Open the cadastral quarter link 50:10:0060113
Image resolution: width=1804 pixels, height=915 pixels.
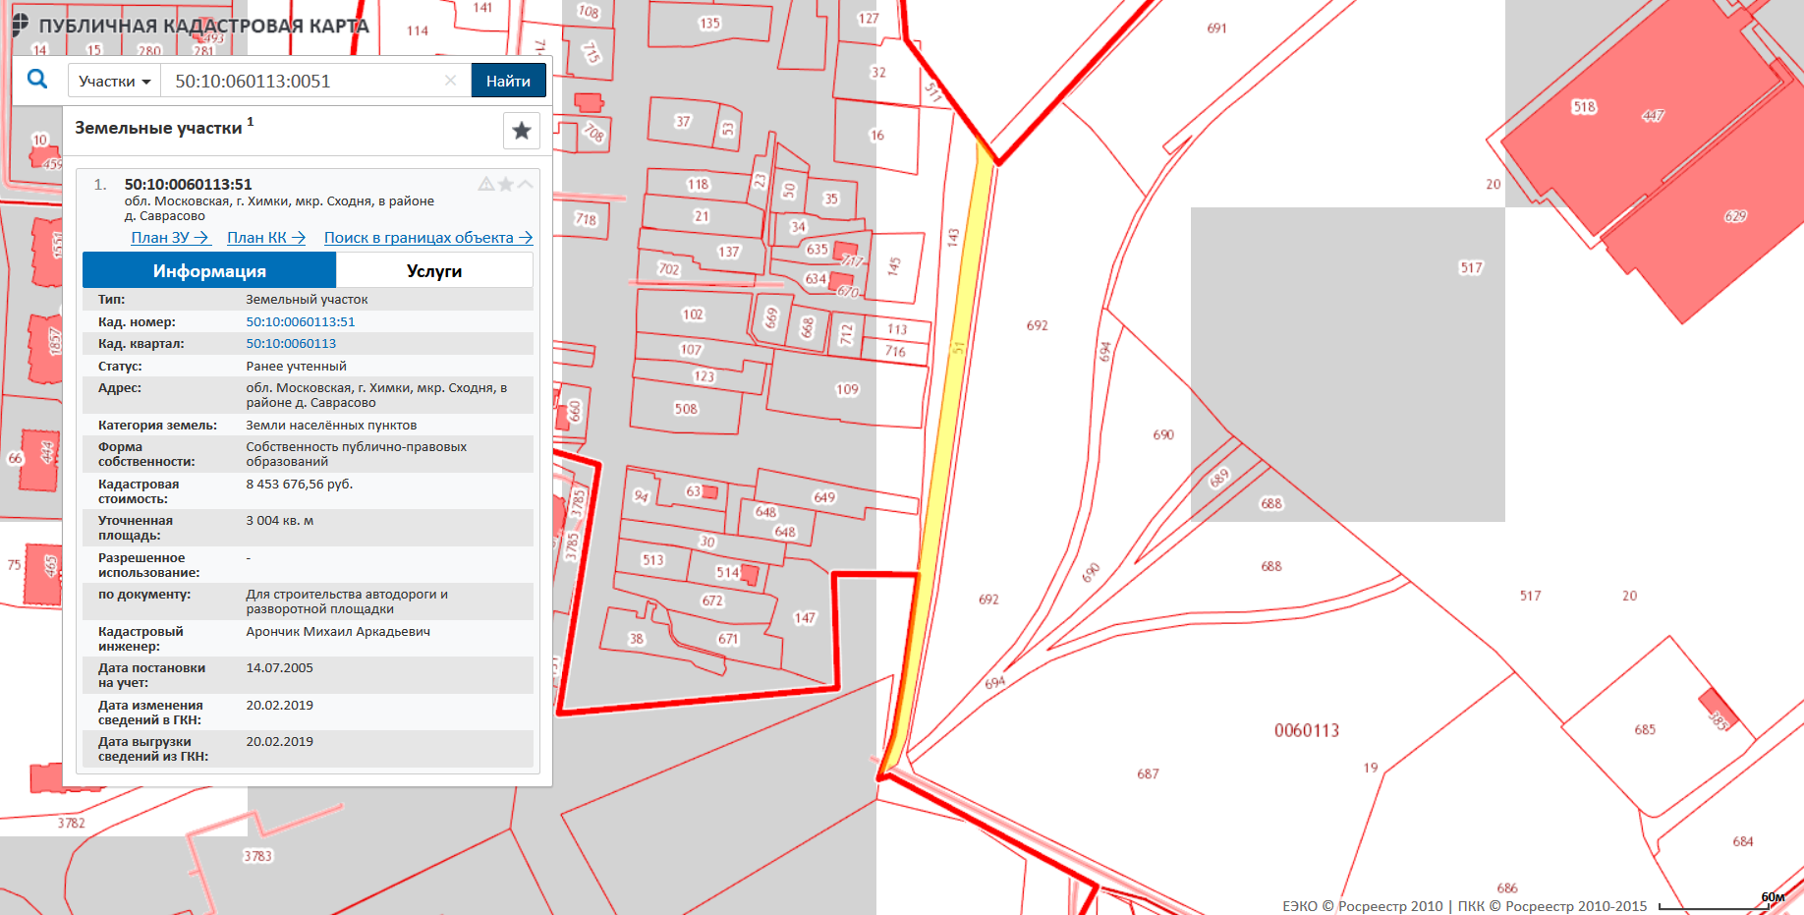click(x=291, y=343)
